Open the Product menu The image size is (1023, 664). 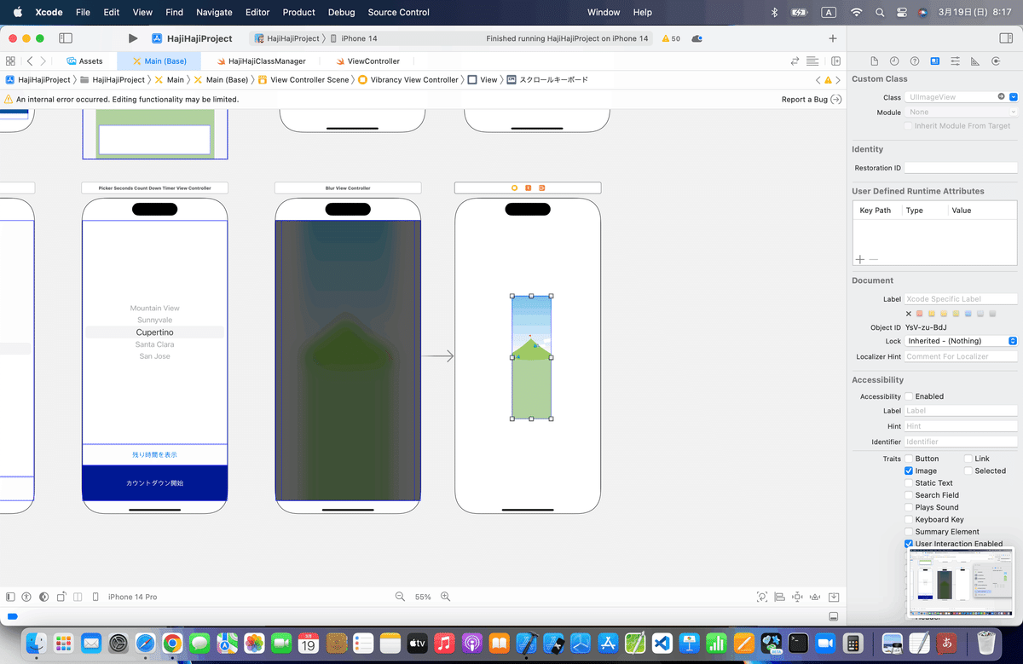click(298, 13)
